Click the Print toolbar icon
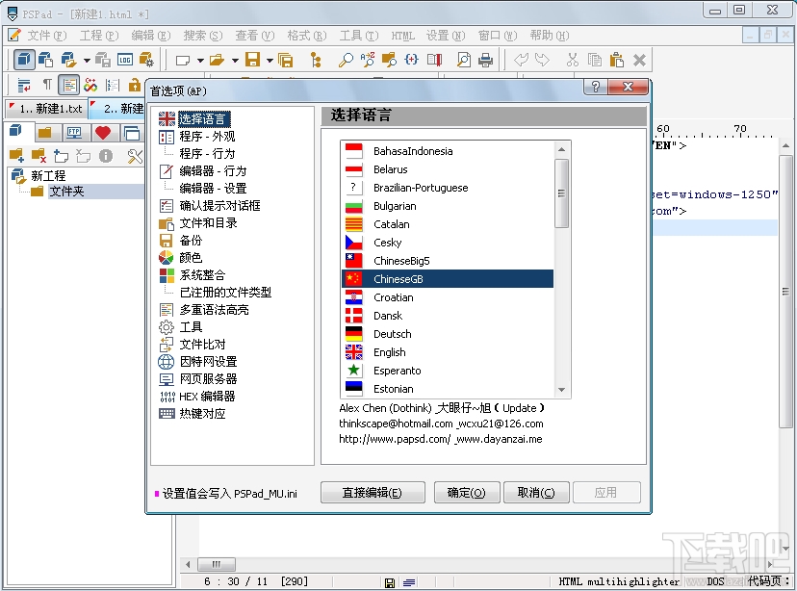 (x=485, y=60)
